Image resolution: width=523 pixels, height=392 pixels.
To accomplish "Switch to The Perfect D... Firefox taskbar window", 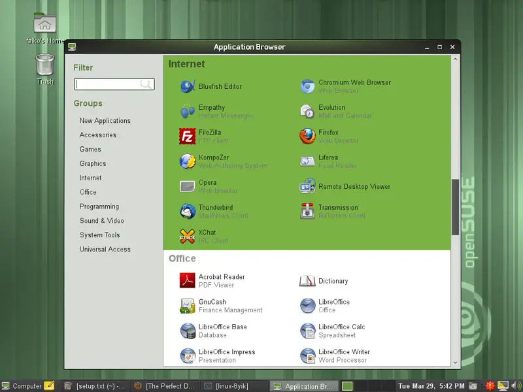I will (164, 386).
